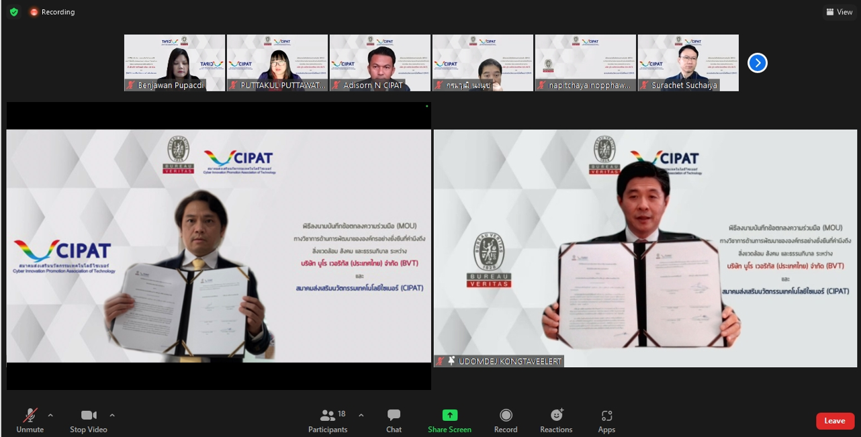Click muted mic icon on Benjawan Pupacdi
This screenshot has width=861, height=437.
131,85
